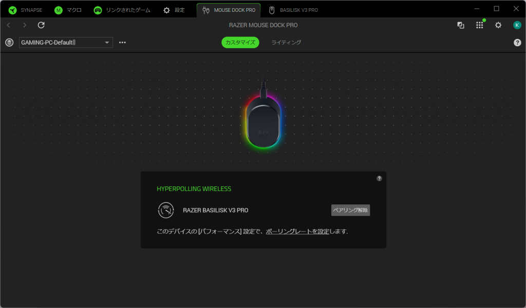Open the profile options three-dot menu
526x308 pixels.
tap(122, 43)
